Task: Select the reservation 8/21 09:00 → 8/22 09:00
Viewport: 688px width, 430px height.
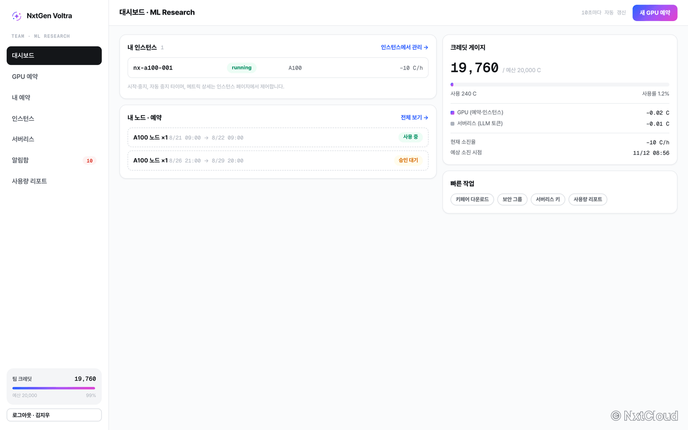Action: [x=278, y=138]
